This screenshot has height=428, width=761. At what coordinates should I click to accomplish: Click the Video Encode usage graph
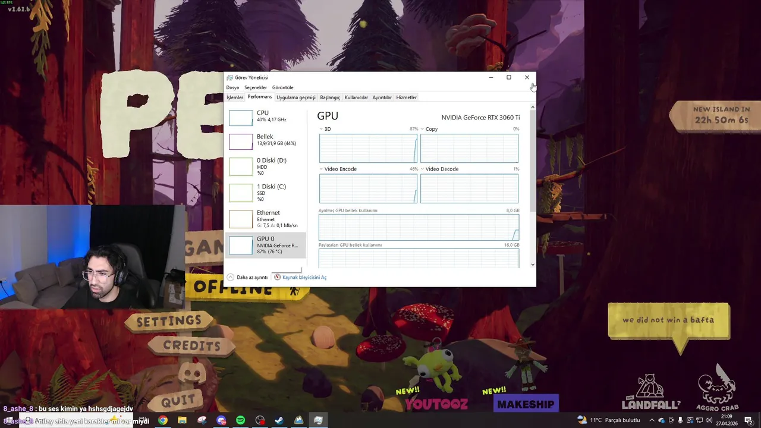pos(368,188)
